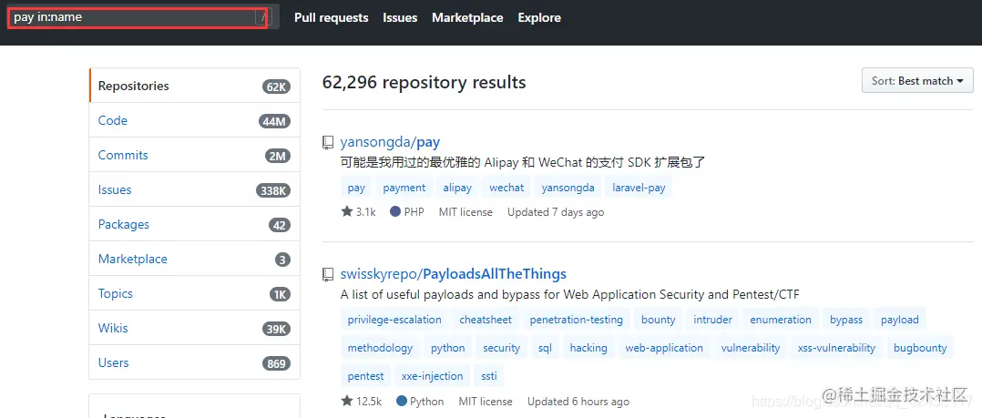Click the 'python' topic tag
The height and width of the screenshot is (418, 982).
(x=448, y=348)
